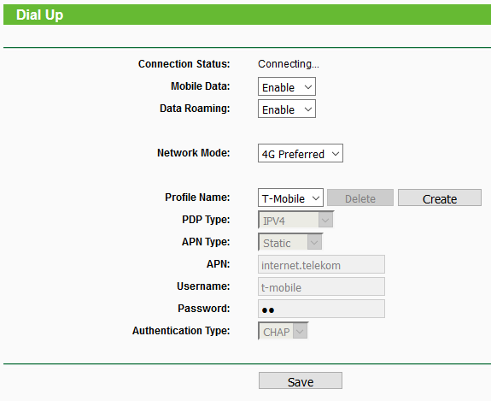The height and width of the screenshot is (401, 491).
Task: Click the Mobile Data label
Action: point(201,86)
